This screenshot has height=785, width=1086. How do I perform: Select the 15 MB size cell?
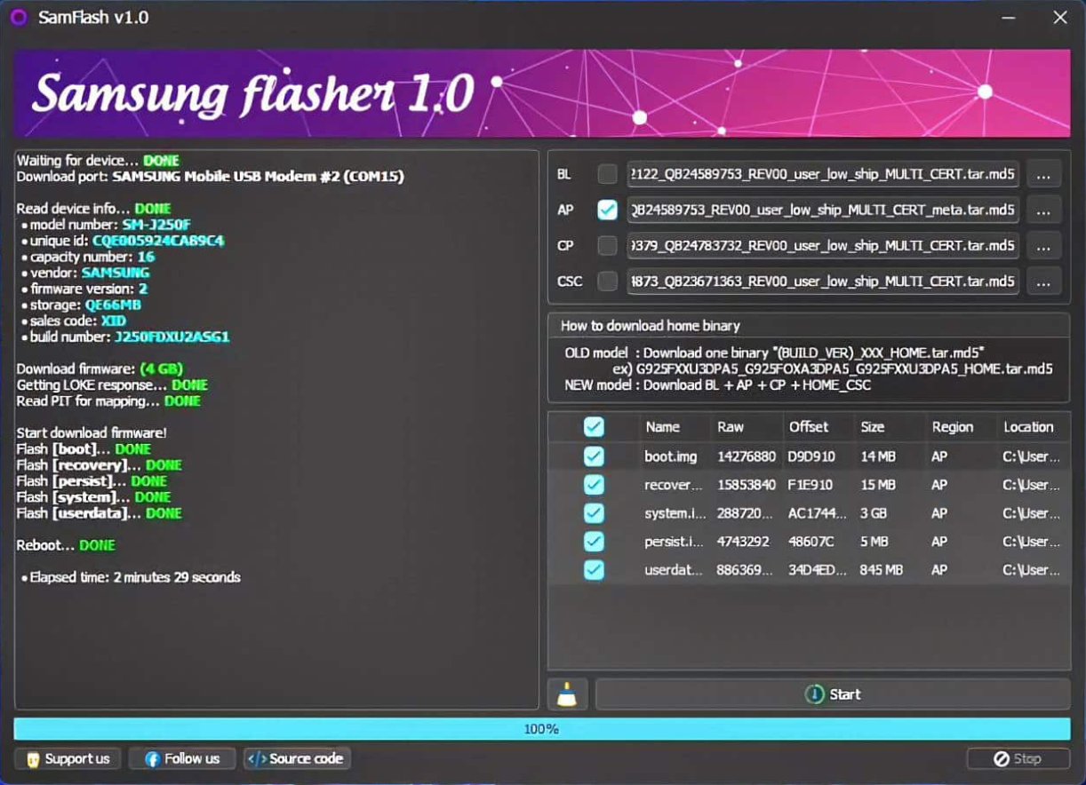pyautogui.click(x=878, y=485)
